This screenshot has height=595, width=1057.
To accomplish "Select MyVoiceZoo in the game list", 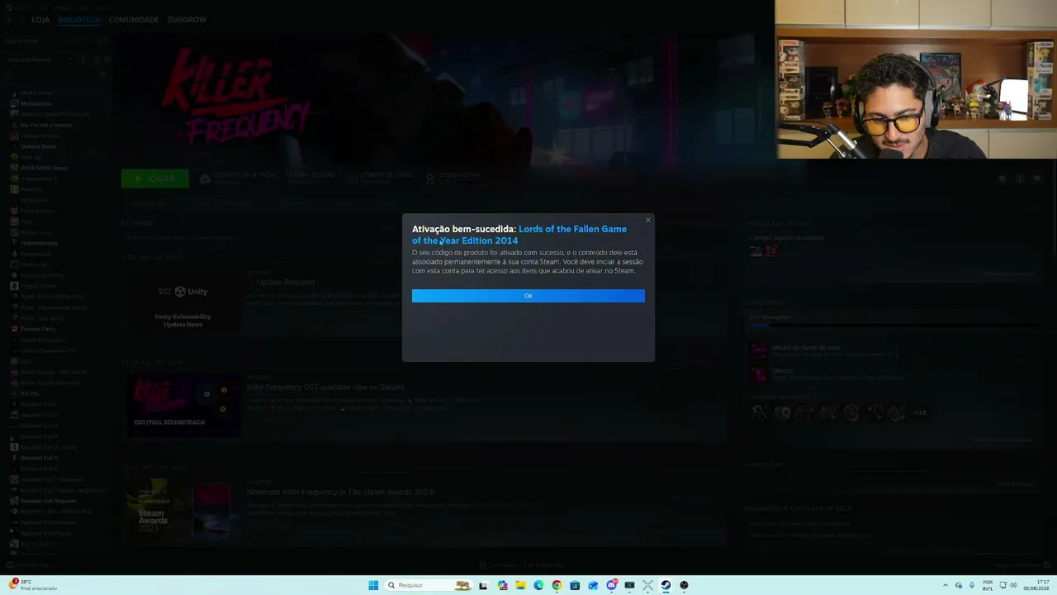I will [36, 103].
